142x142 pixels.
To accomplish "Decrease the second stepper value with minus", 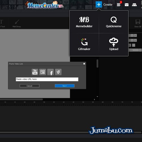I will pos(132,40).
